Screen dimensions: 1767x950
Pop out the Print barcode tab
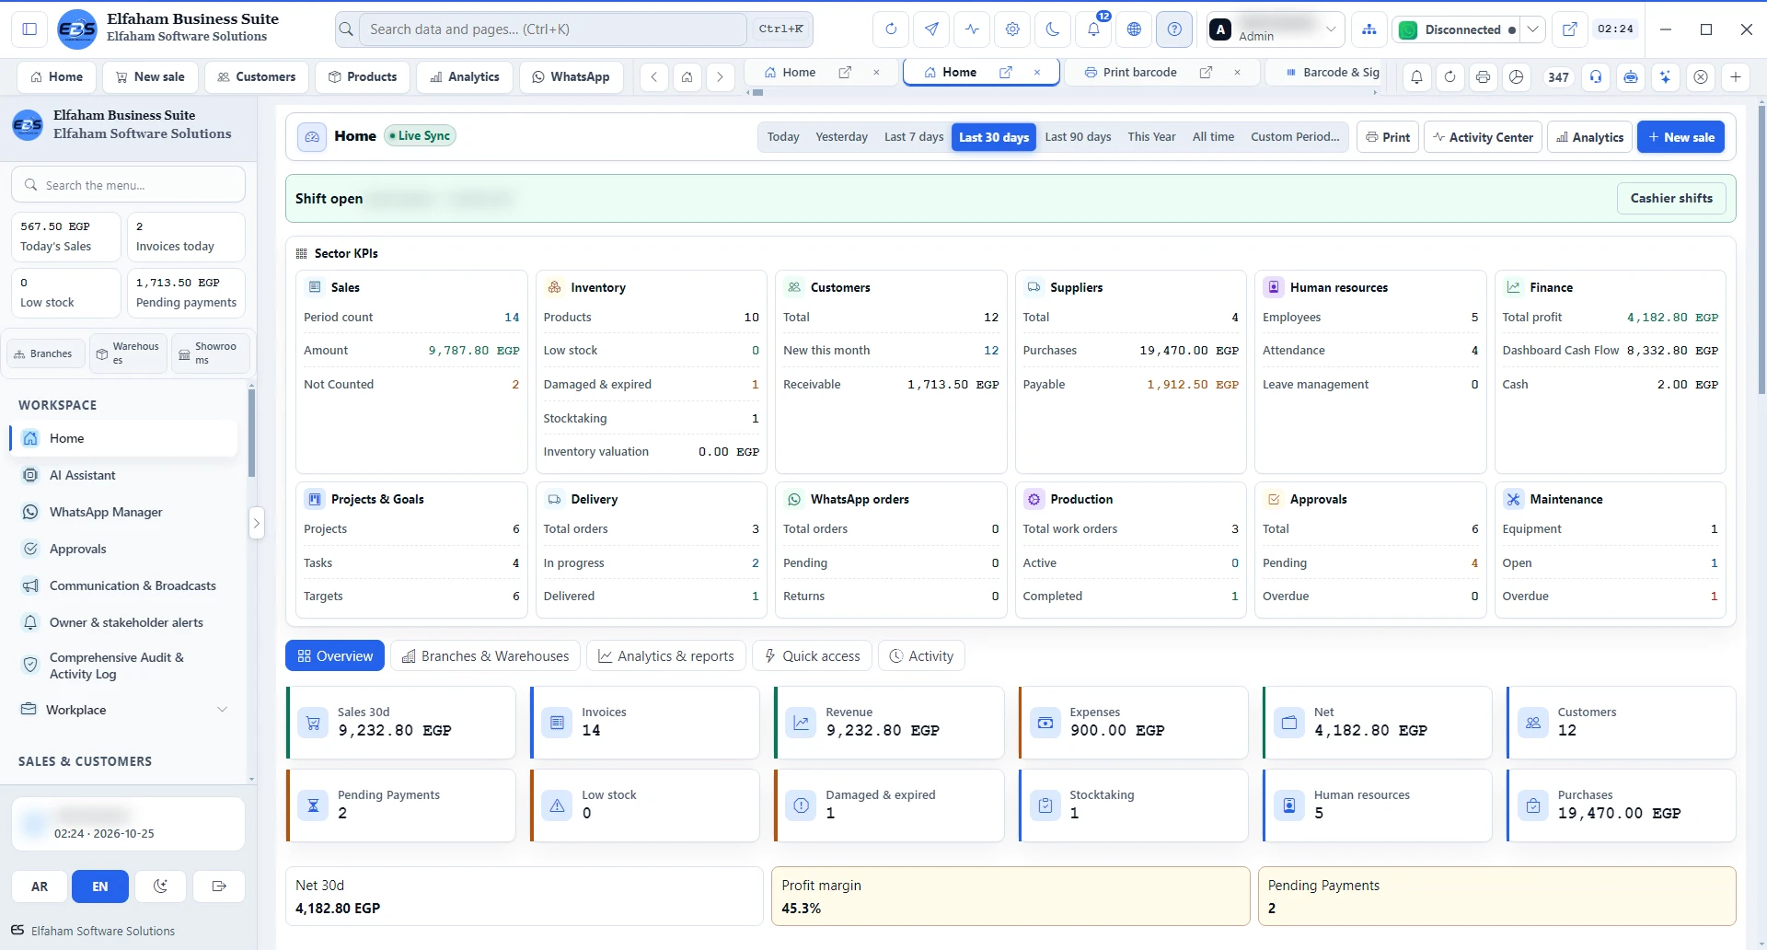[x=1206, y=72]
